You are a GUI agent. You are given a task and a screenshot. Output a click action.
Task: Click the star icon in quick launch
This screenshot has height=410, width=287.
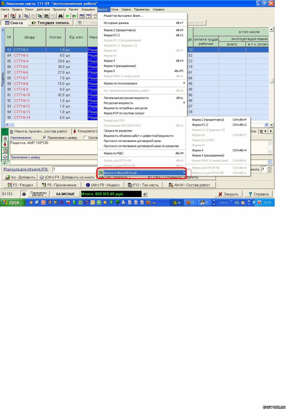(105, 203)
